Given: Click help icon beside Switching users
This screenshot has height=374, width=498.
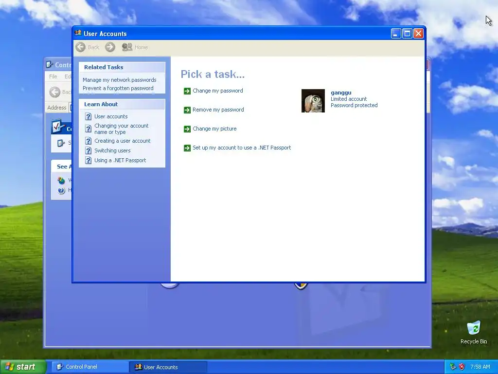Looking at the screenshot, I should (89, 150).
